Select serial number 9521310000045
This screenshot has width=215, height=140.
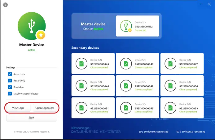point(100,64)
